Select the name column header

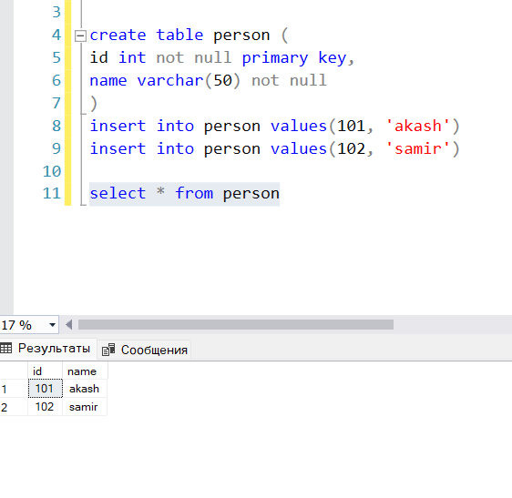(x=85, y=371)
